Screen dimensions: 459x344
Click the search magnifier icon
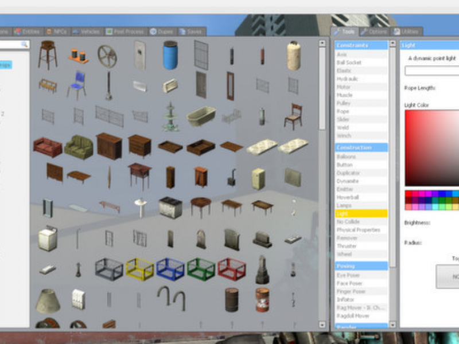24,44
